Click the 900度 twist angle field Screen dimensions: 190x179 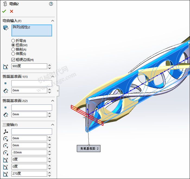point(29,66)
